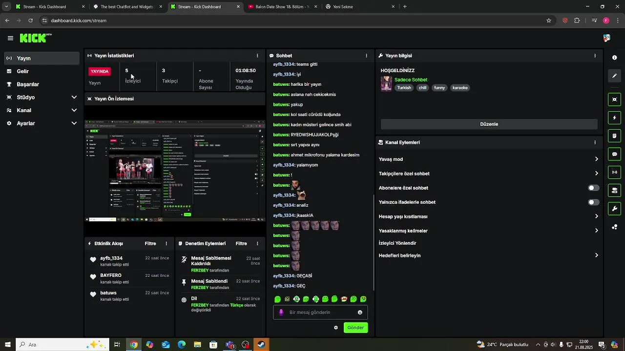Open the emoji picker in message box

click(360, 312)
